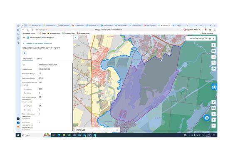Click the third button in the map's right toolbar

[x=213, y=57]
